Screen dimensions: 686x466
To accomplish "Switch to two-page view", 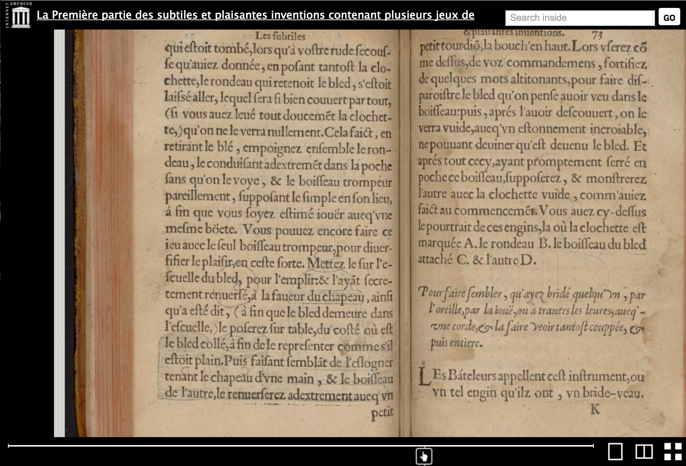I will coord(644,451).
